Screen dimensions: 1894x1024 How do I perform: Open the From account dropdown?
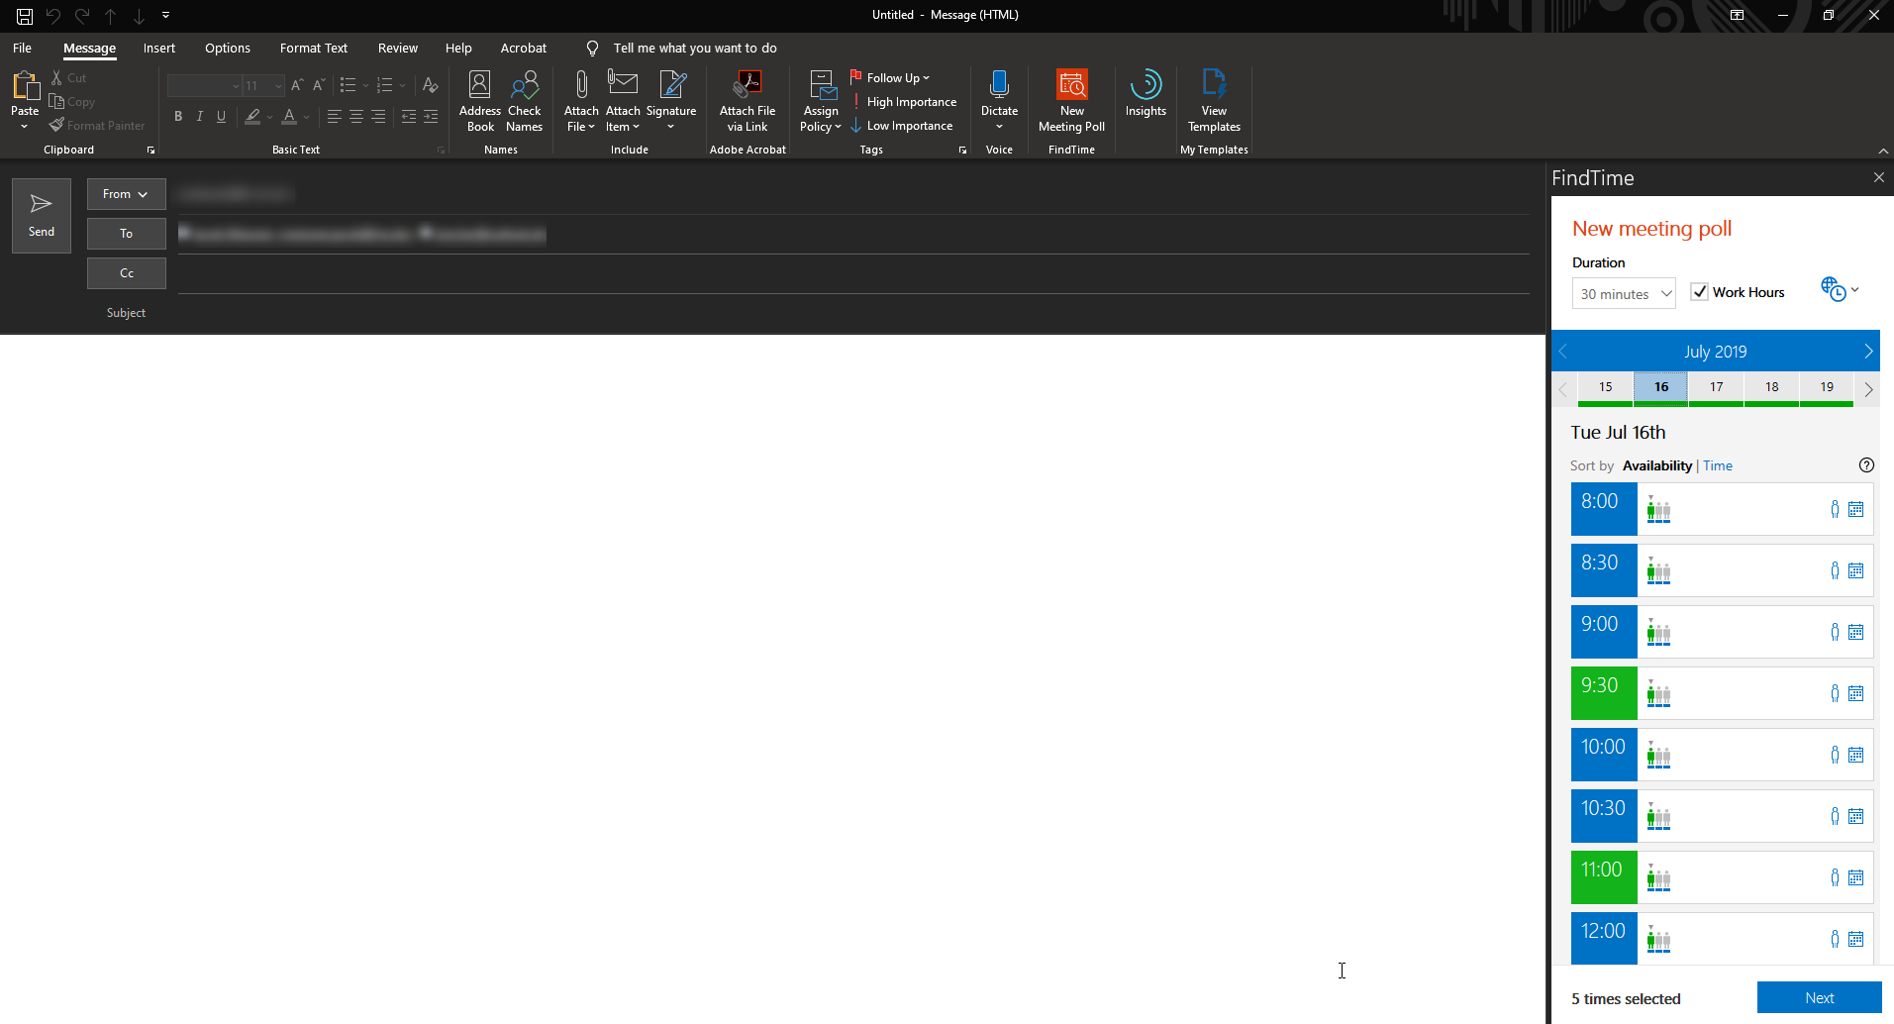click(126, 194)
